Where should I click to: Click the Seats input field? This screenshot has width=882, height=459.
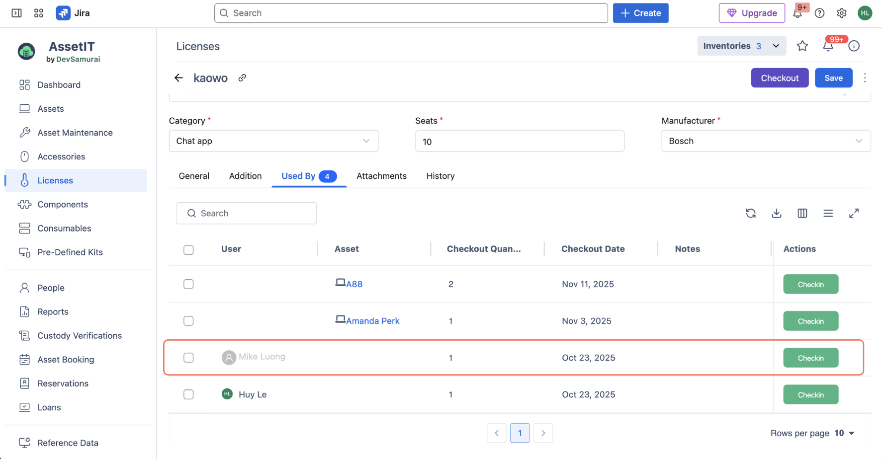click(520, 142)
